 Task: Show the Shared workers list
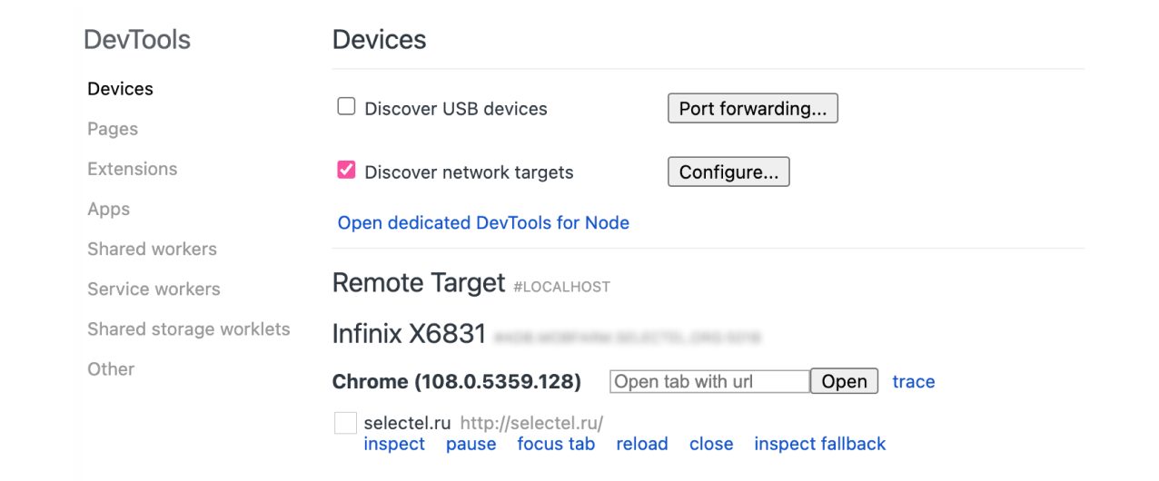pyautogui.click(x=152, y=249)
